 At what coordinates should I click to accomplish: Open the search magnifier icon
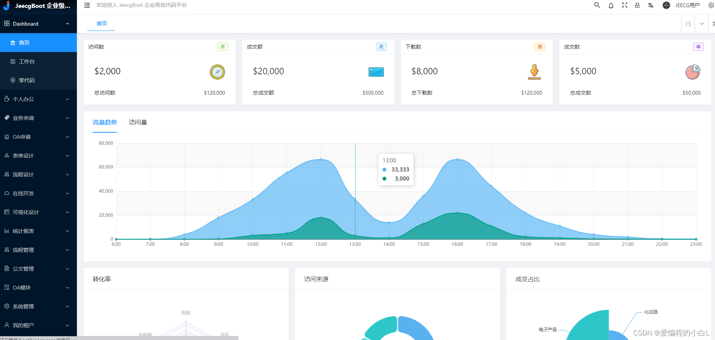tap(597, 5)
